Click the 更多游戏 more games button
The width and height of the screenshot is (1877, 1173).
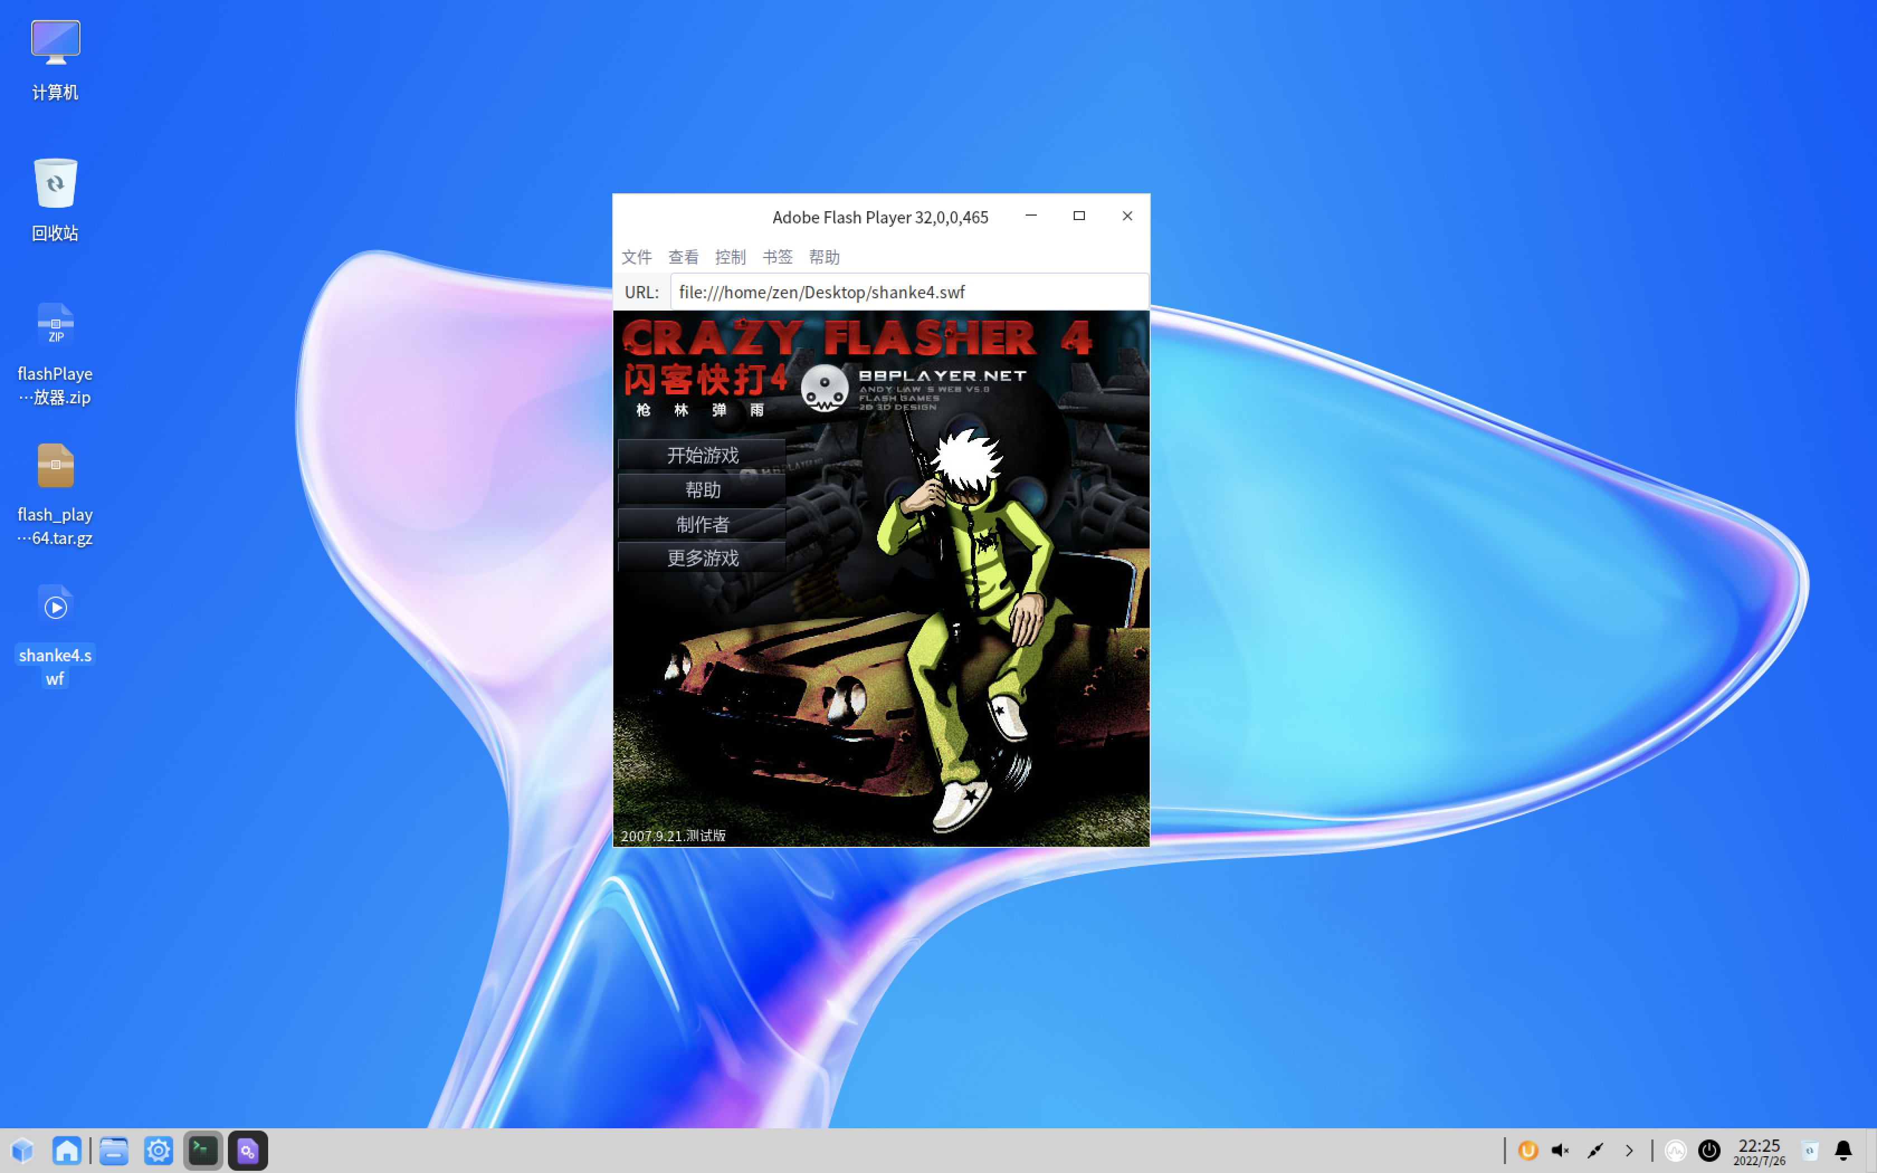[702, 557]
